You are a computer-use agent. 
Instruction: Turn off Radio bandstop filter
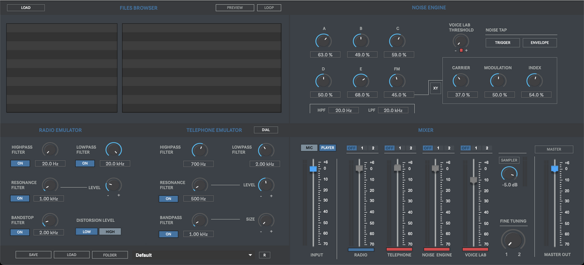click(20, 232)
